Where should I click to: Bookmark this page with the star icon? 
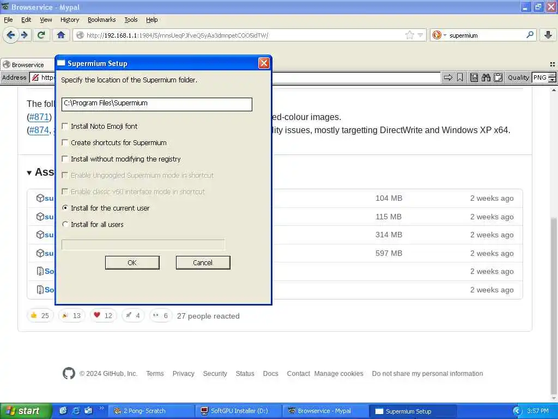click(410, 35)
